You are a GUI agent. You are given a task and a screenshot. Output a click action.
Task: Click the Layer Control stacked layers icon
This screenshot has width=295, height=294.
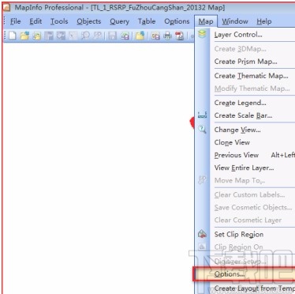click(x=202, y=34)
